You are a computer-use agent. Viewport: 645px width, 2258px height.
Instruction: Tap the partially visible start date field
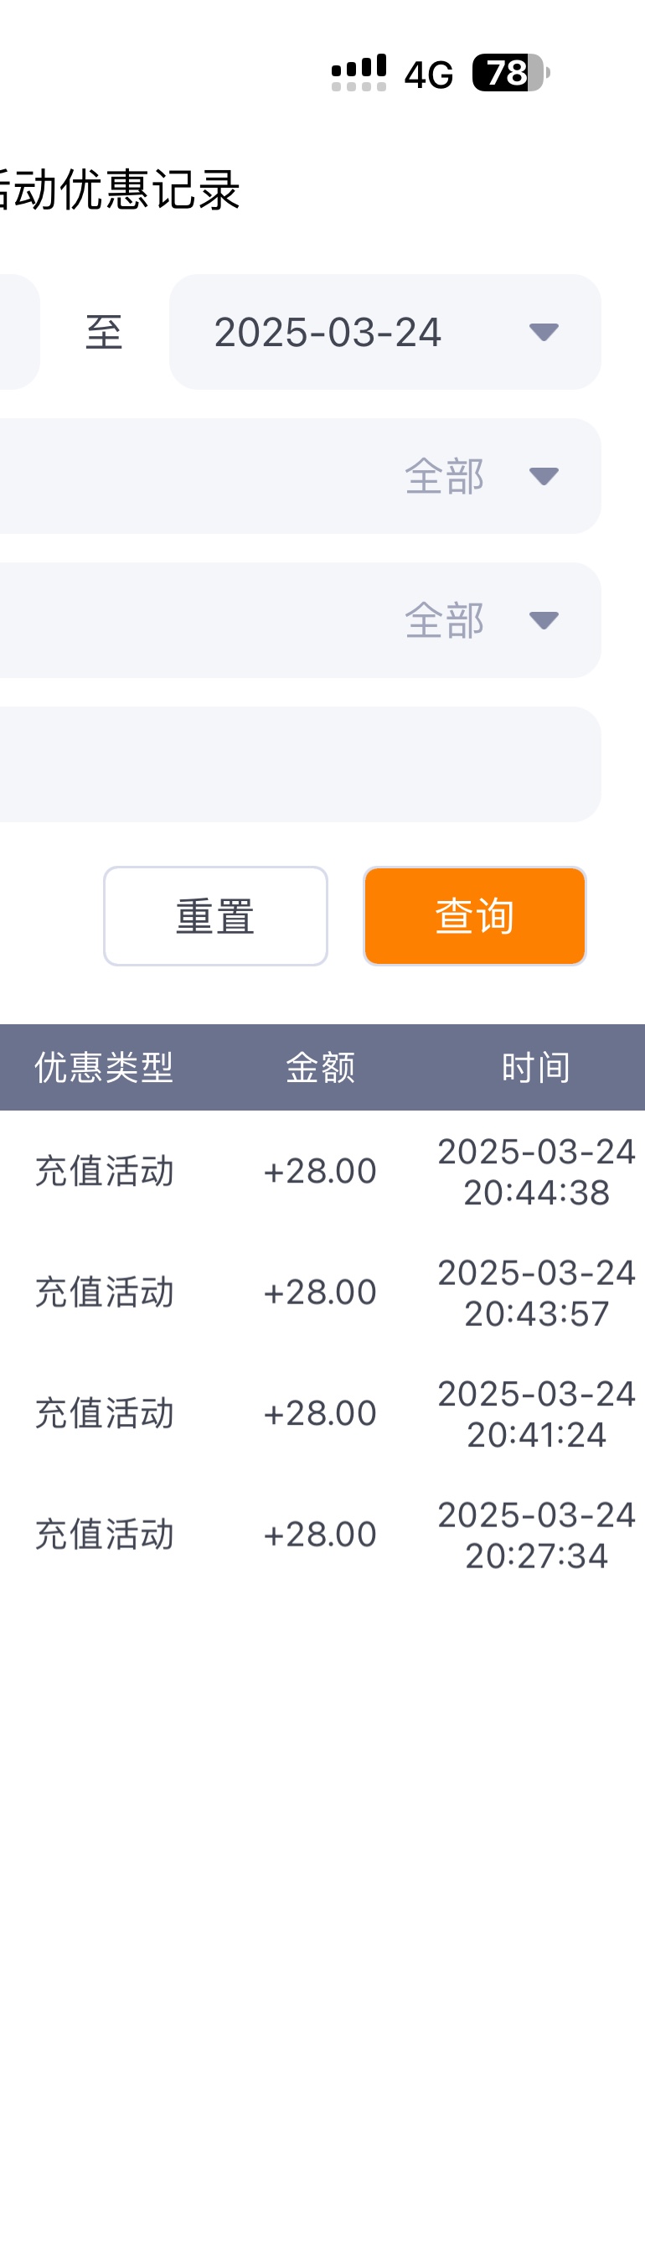[18, 331]
